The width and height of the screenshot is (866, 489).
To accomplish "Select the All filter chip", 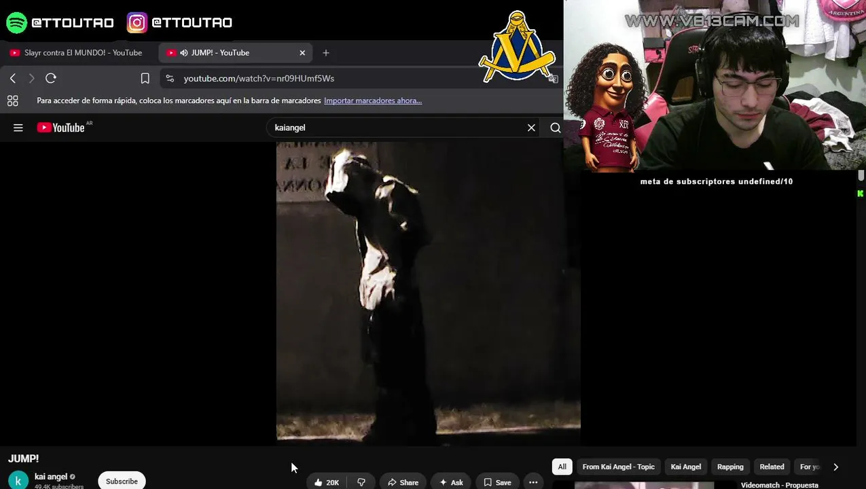I will [562, 467].
